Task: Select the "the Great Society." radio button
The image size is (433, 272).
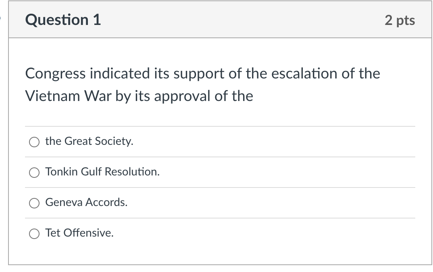Action: (34, 142)
